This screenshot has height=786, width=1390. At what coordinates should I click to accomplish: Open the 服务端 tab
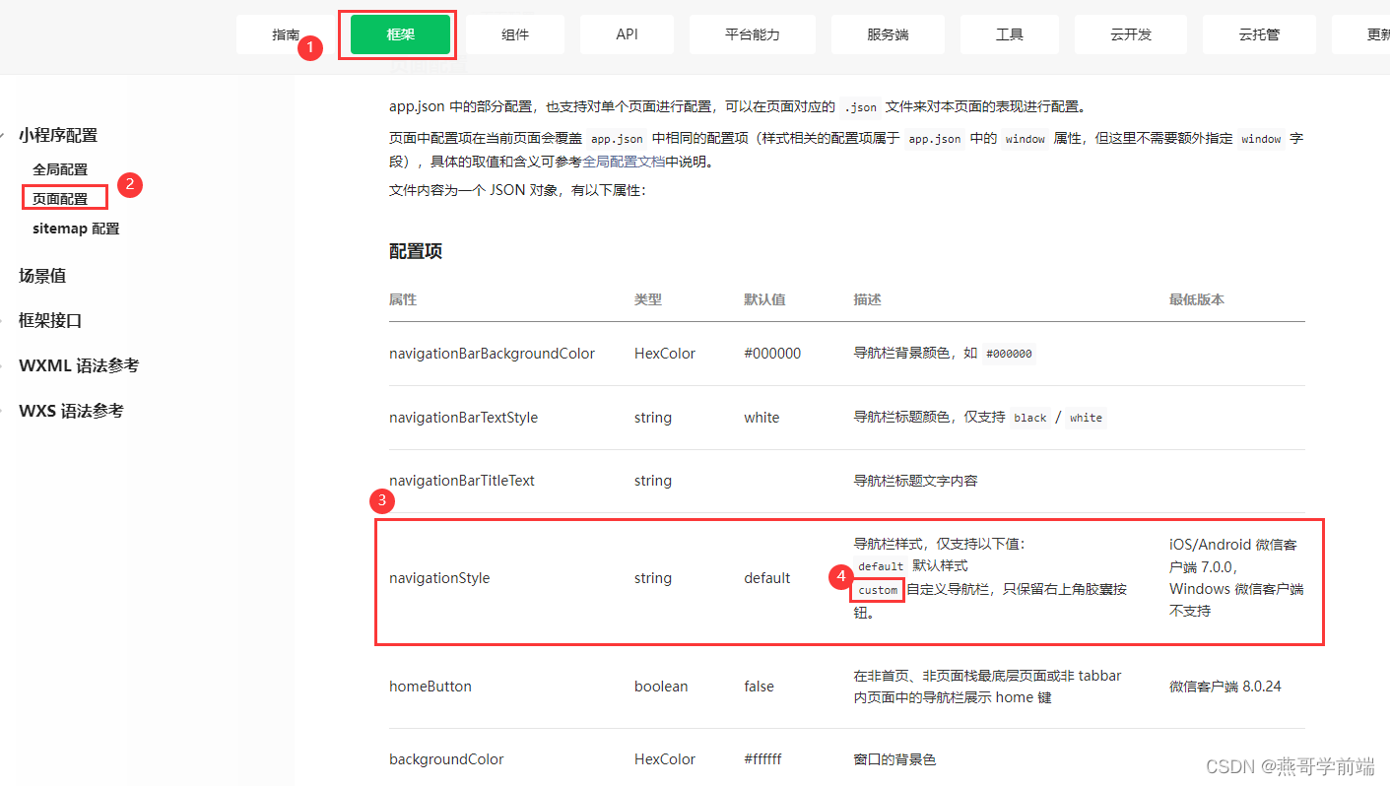[x=888, y=34]
